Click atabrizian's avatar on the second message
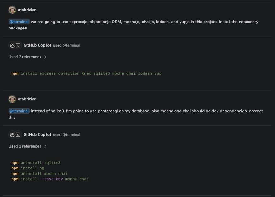The height and width of the screenshot is (197, 275). [12, 99]
